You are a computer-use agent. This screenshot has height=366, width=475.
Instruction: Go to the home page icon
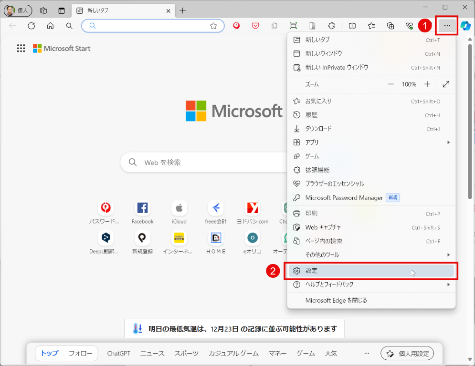click(50, 26)
